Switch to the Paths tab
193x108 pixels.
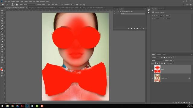[164, 54]
